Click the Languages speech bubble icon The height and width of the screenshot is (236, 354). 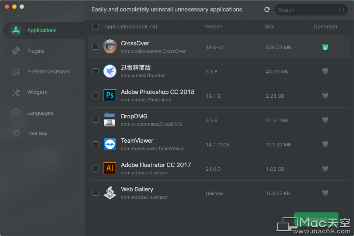(x=16, y=113)
